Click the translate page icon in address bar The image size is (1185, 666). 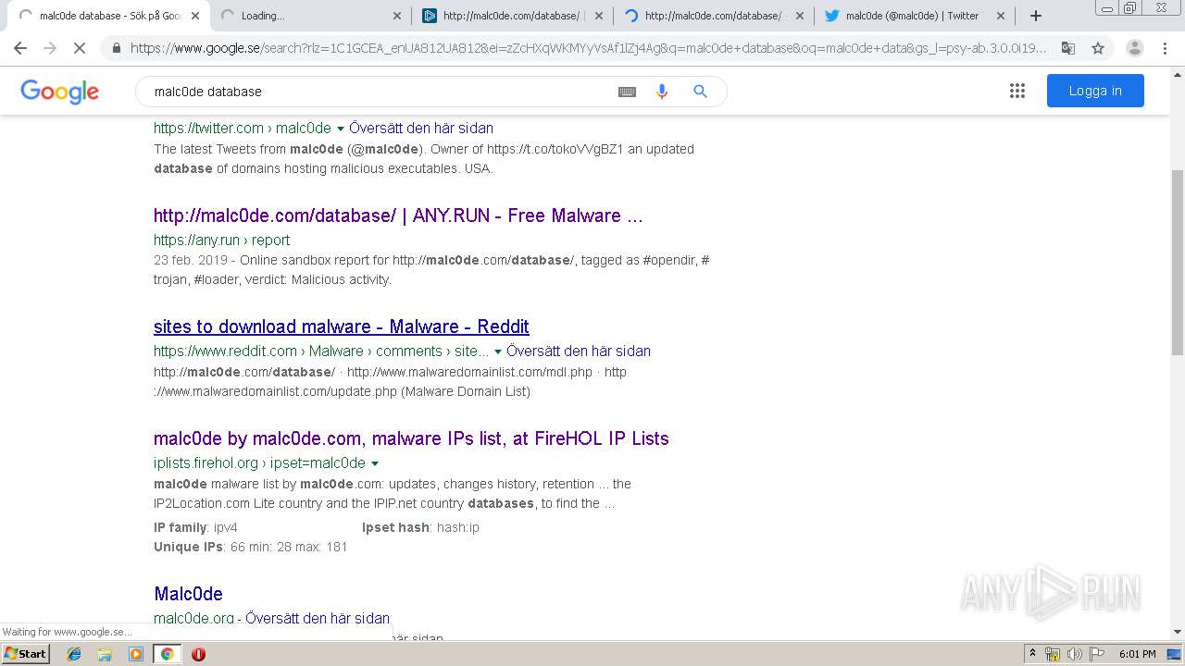click(1067, 48)
